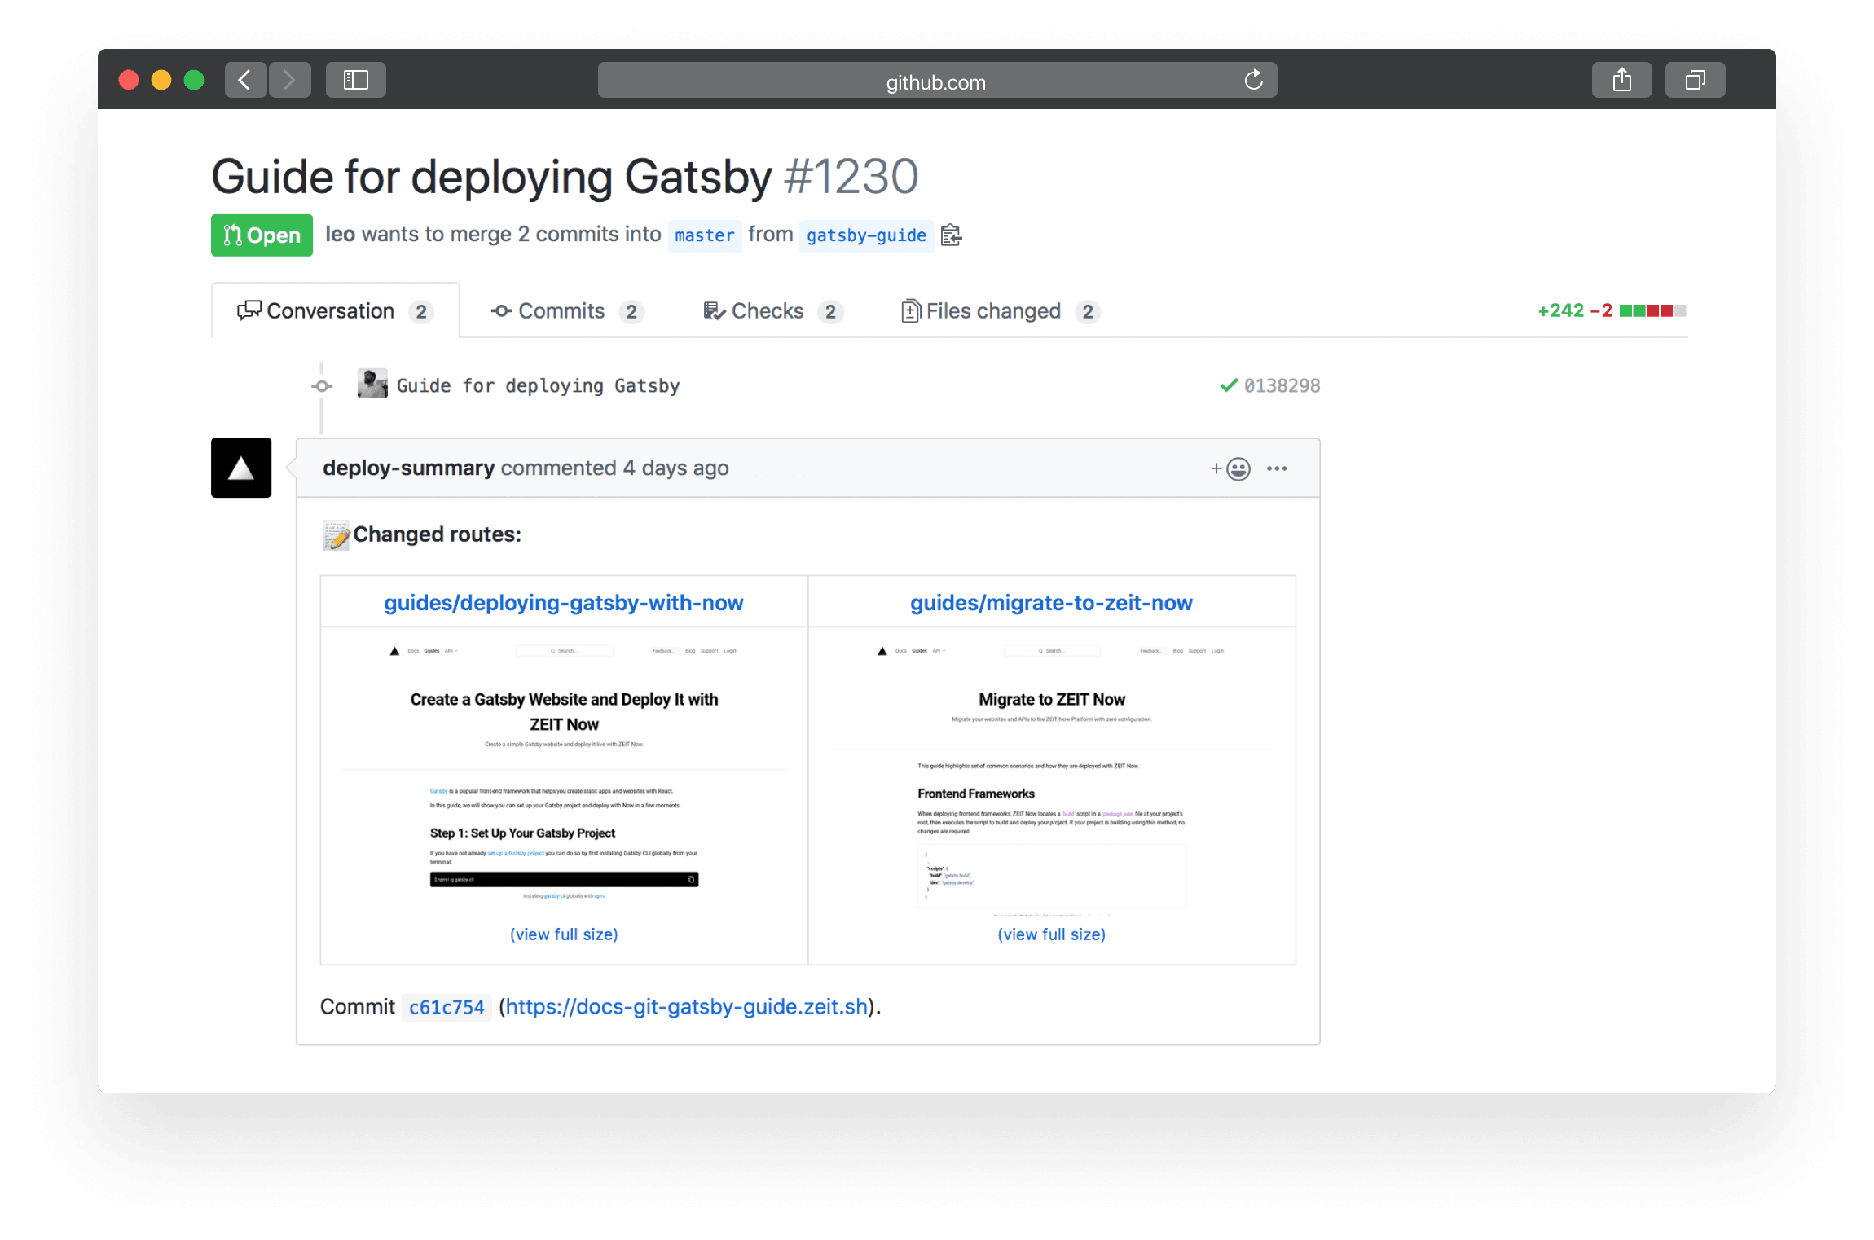This screenshot has height=1240, width=1874.
Task: Click leo's commit avatar
Action: click(x=372, y=384)
